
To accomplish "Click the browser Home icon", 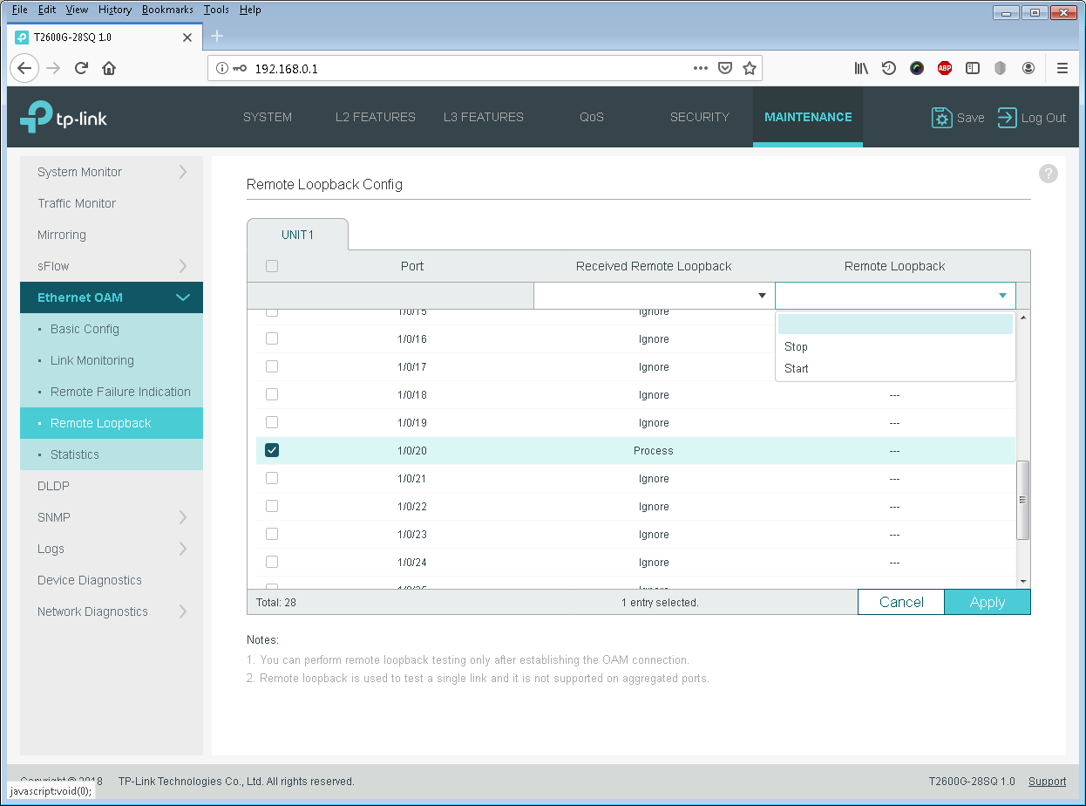I will (109, 68).
